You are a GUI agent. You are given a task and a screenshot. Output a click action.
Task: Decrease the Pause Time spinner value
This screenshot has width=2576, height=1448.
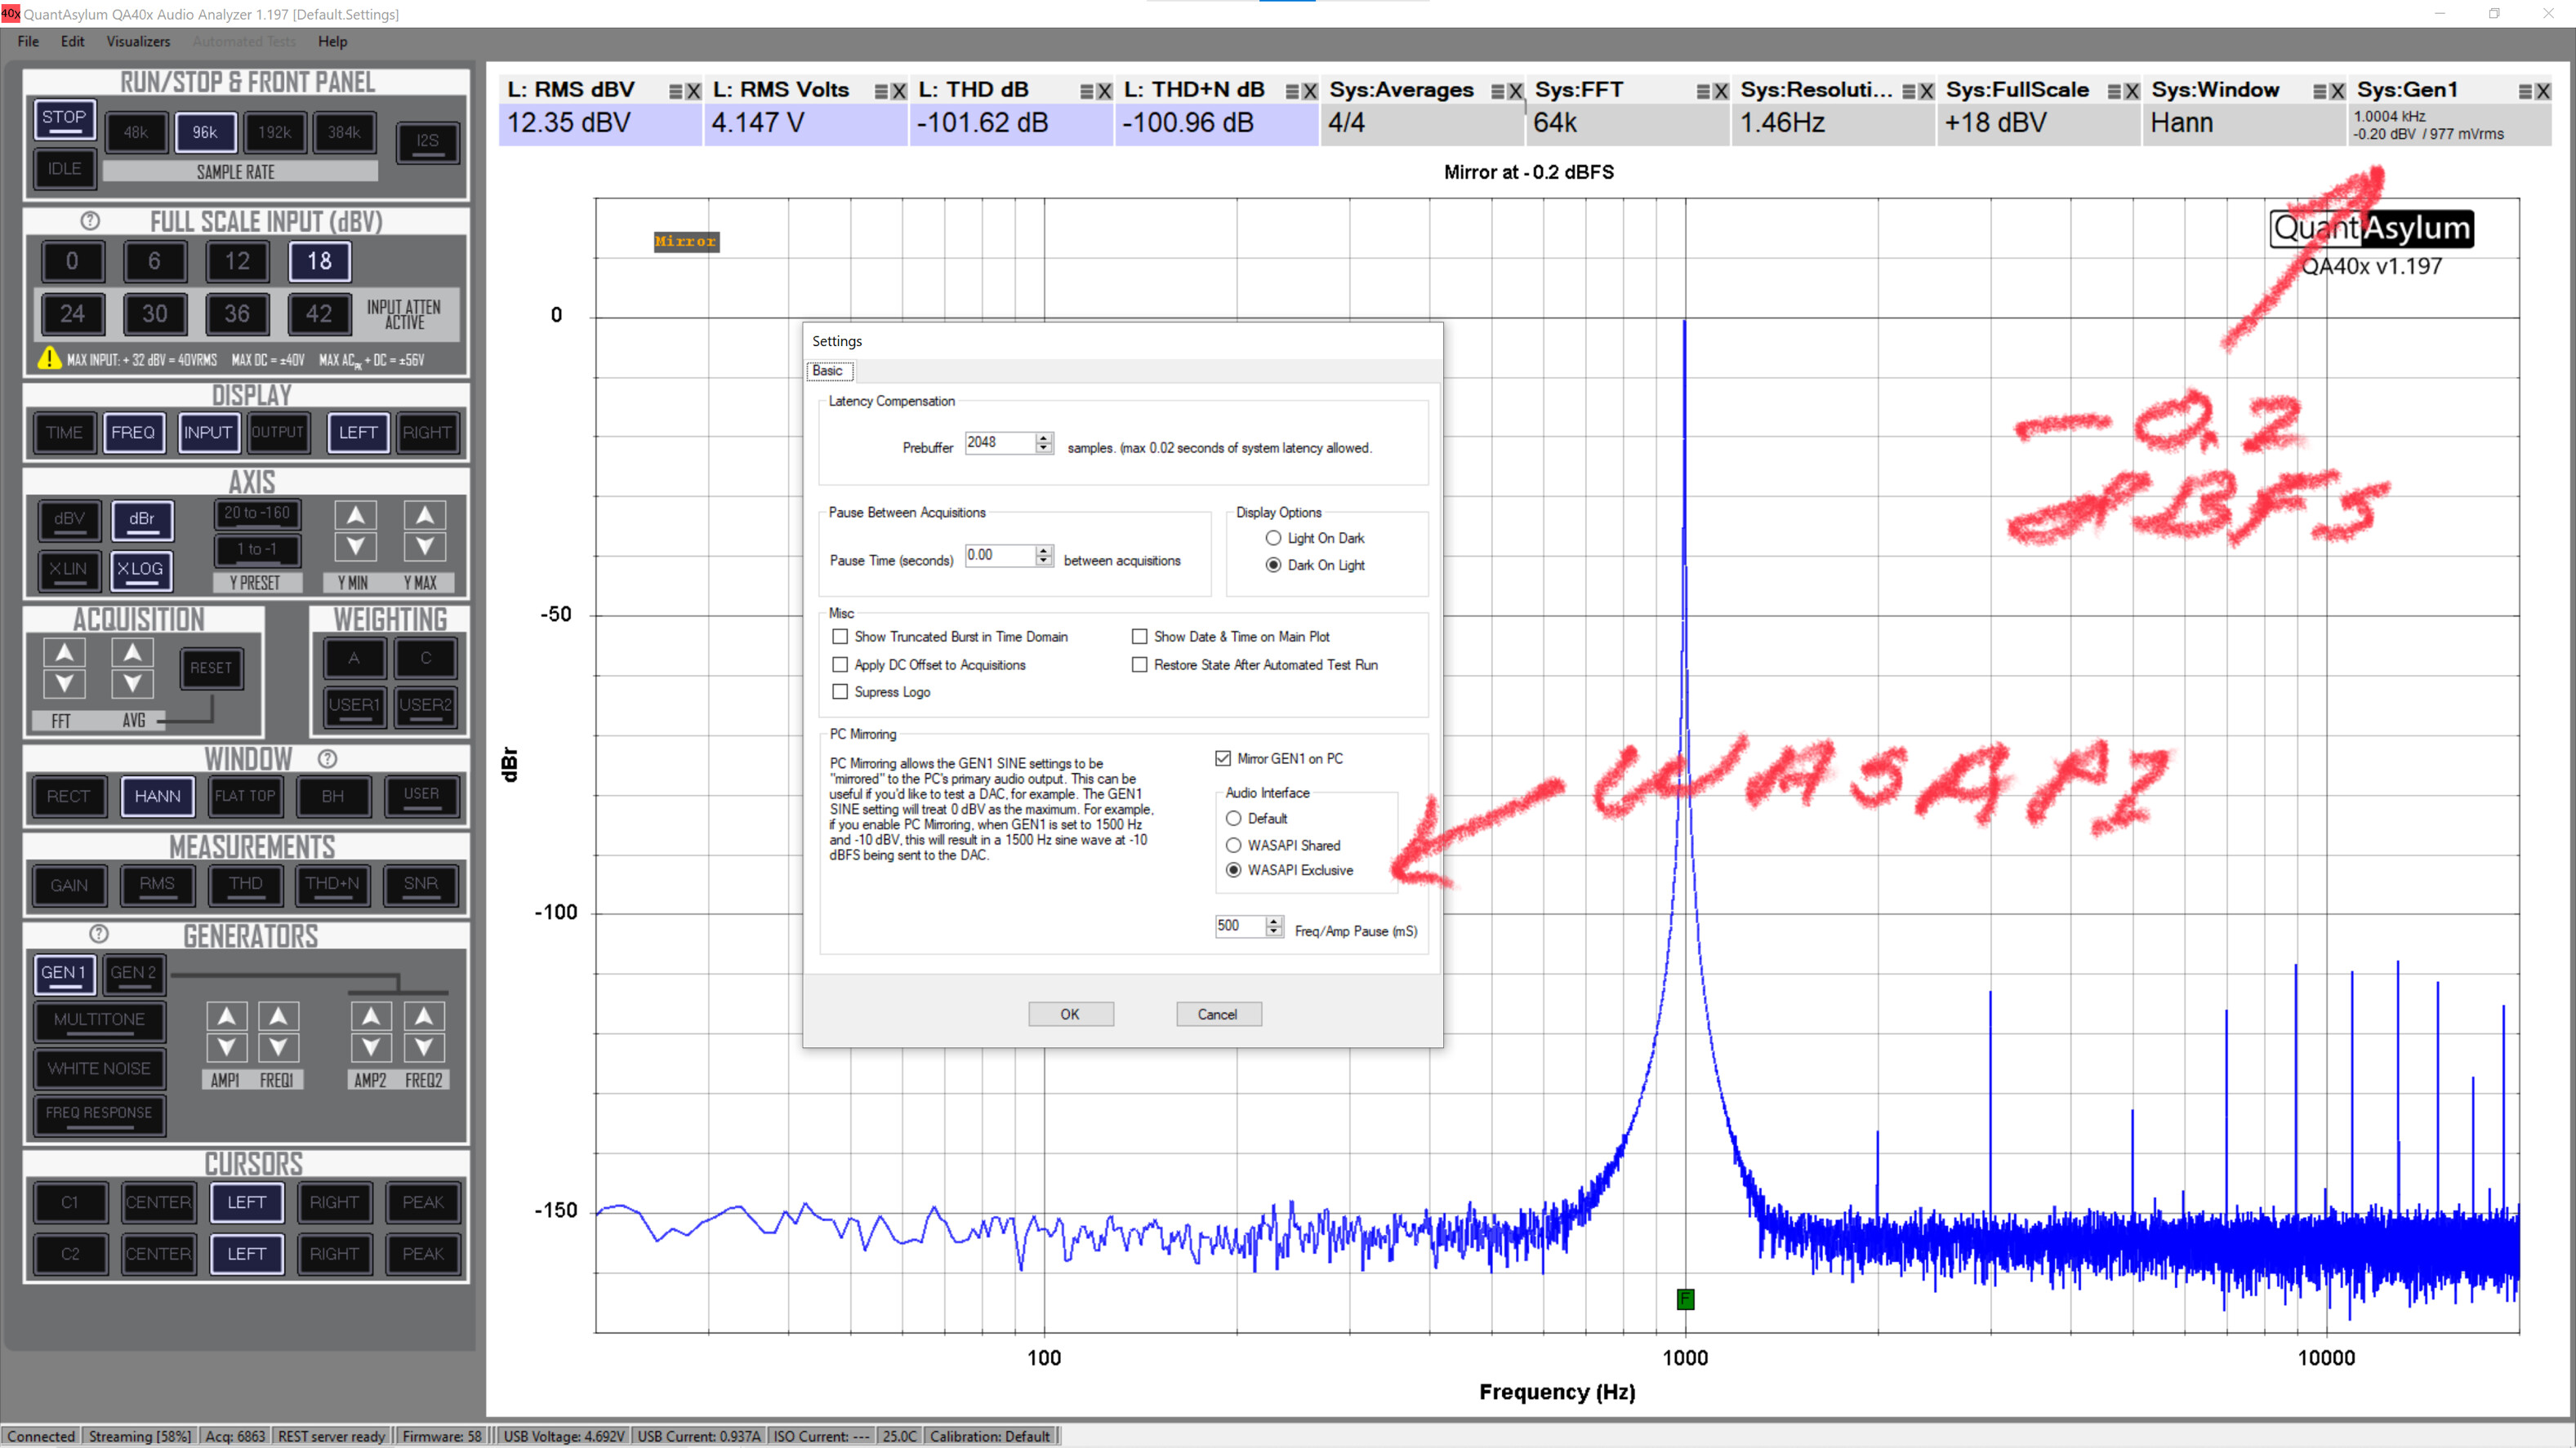[x=1044, y=562]
